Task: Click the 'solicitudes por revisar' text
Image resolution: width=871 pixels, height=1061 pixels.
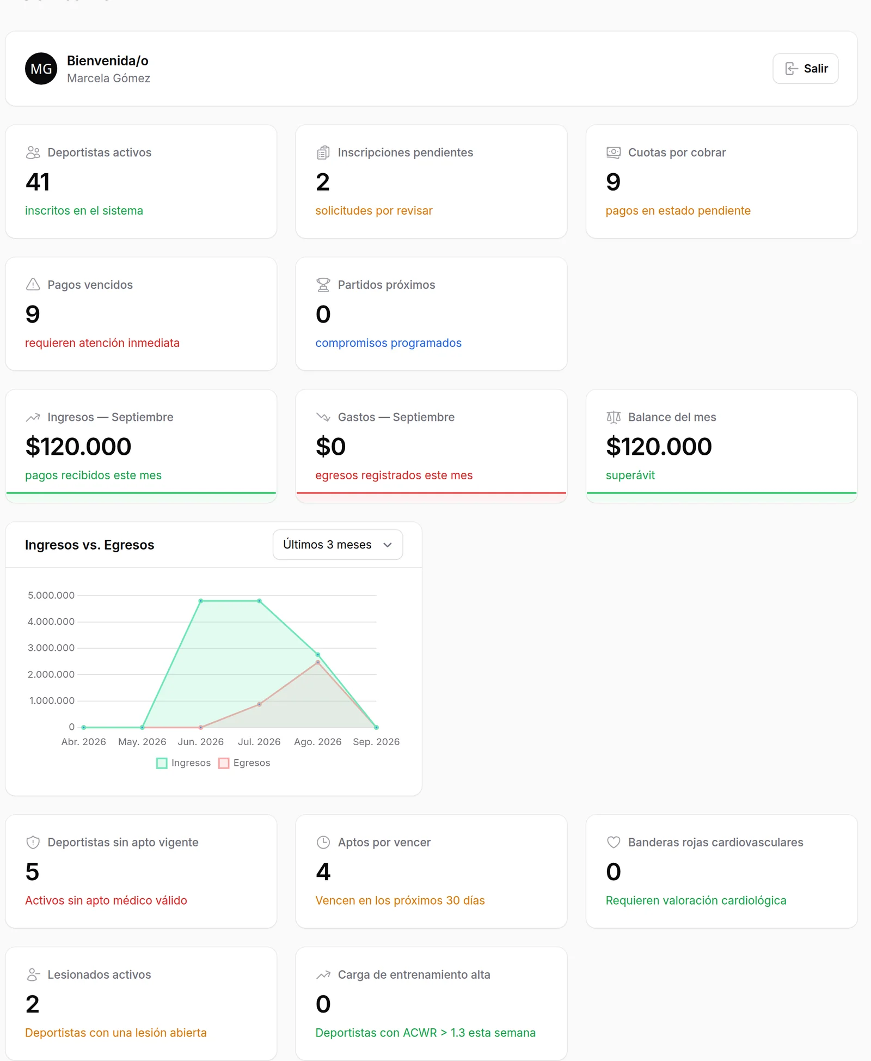Action: pyautogui.click(x=373, y=211)
